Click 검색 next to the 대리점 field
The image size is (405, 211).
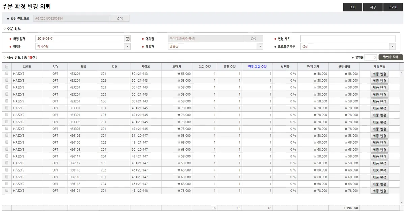pos(253,38)
